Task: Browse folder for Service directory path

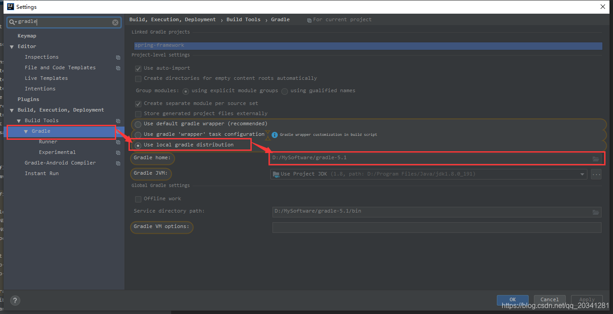Action: [x=596, y=212]
